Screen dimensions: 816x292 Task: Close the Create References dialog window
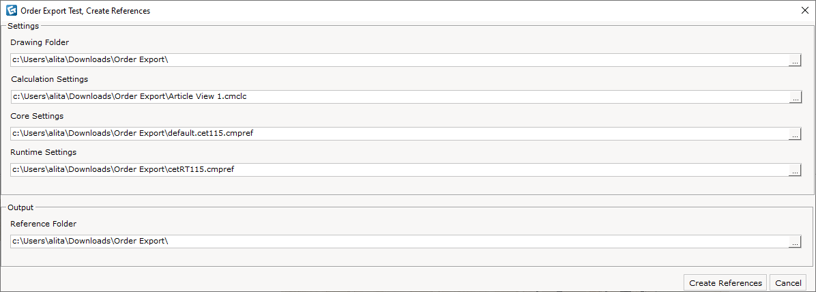pyautogui.click(x=804, y=10)
